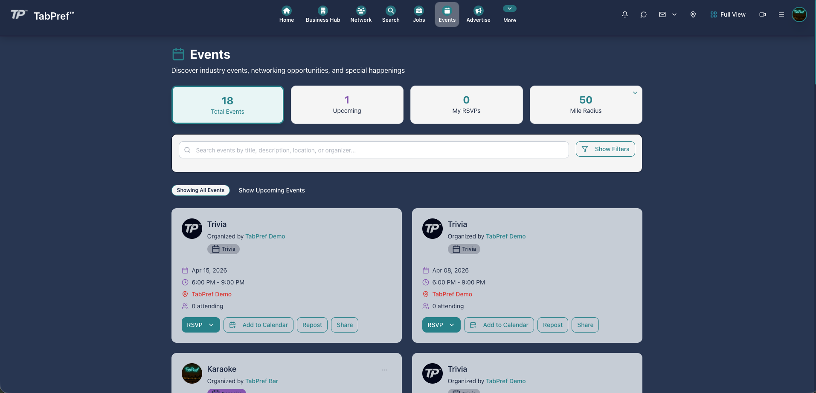This screenshot has width=816, height=393.
Task: Select the Events navigation item
Action: click(447, 14)
